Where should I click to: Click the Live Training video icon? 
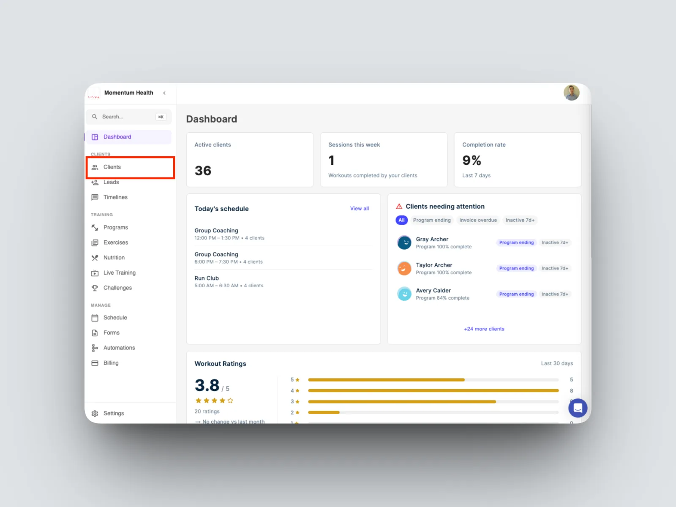[x=95, y=273]
